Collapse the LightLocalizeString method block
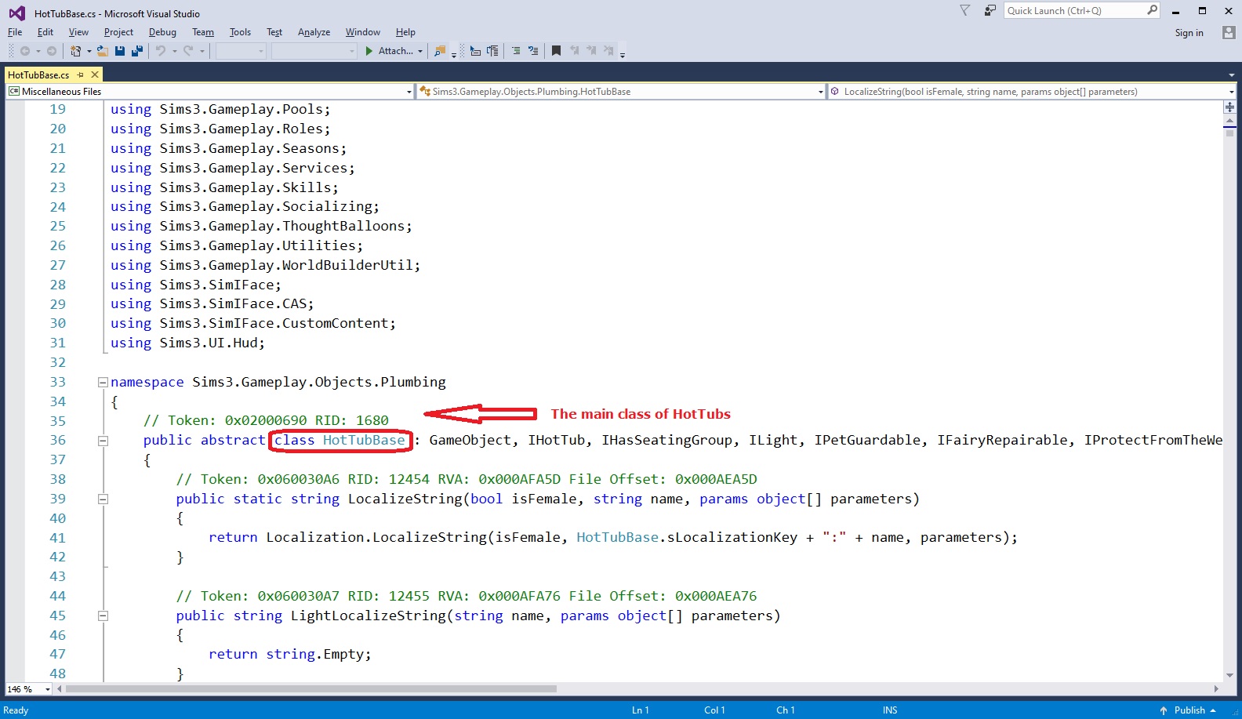The width and height of the screenshot is (1242, 719). [x=103, y=616]
